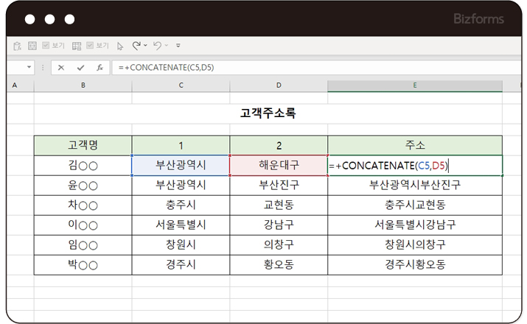Image resolution: width=527 pixels, height=324 pixels.
Task: Click the undo arrow icon
Action: tap(158, 46)
